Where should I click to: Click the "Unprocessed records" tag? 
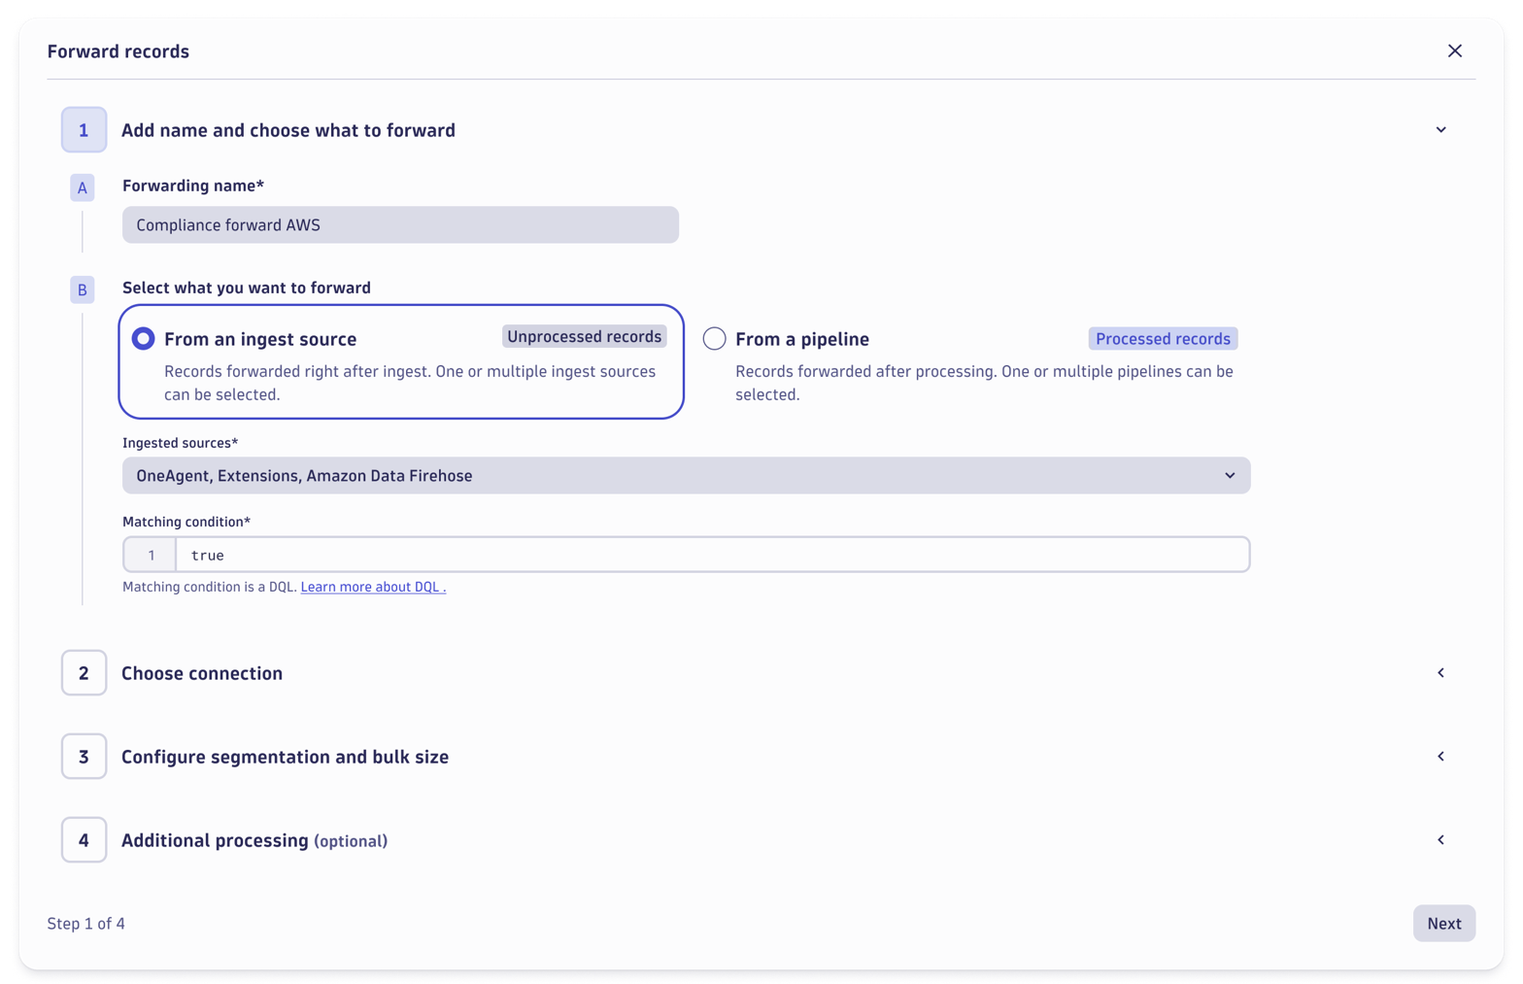pos(584,335)
